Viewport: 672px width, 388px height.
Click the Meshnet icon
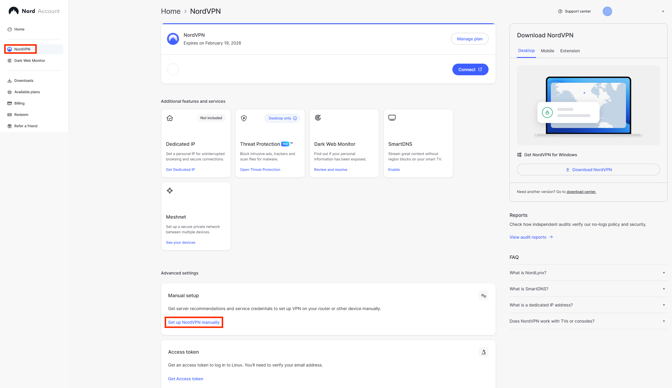tap(170, 191)
